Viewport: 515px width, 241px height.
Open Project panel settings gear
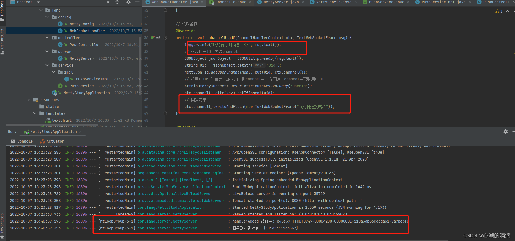click(128, 2)
